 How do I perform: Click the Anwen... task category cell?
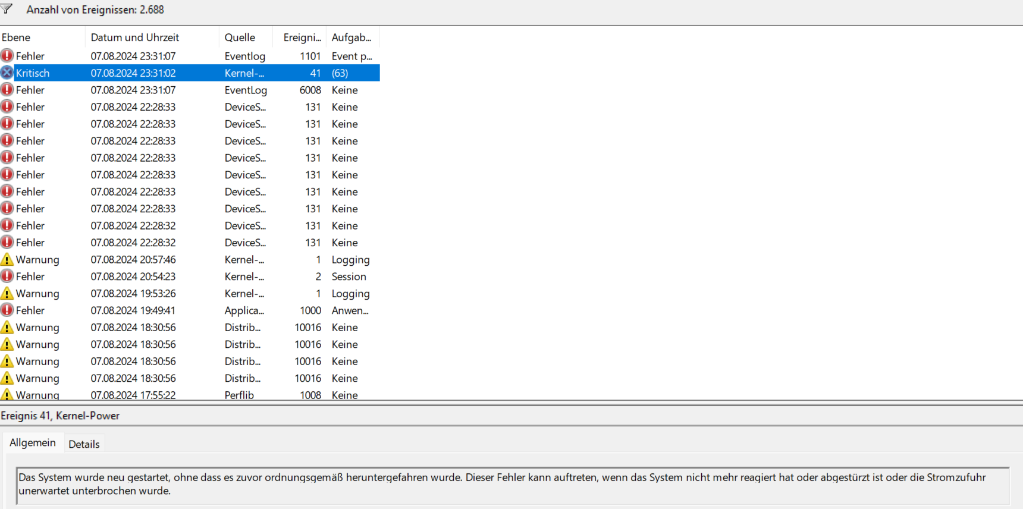pos(350,310)
